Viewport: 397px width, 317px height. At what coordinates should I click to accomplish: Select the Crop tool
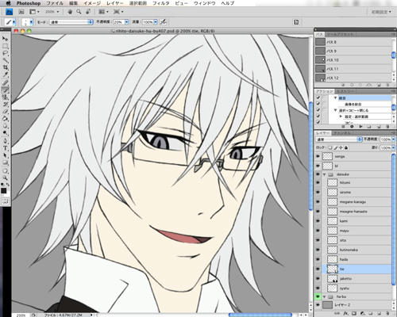click(5, 68)
